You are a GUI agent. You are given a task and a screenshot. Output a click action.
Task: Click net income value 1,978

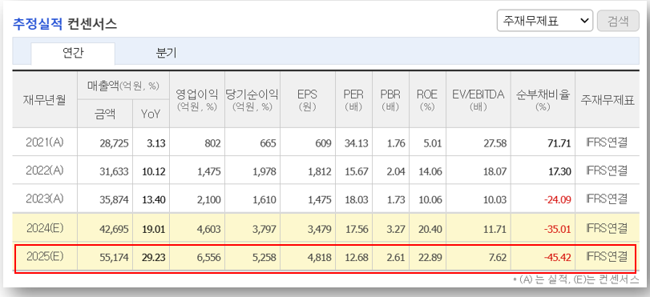click(265, 171)
